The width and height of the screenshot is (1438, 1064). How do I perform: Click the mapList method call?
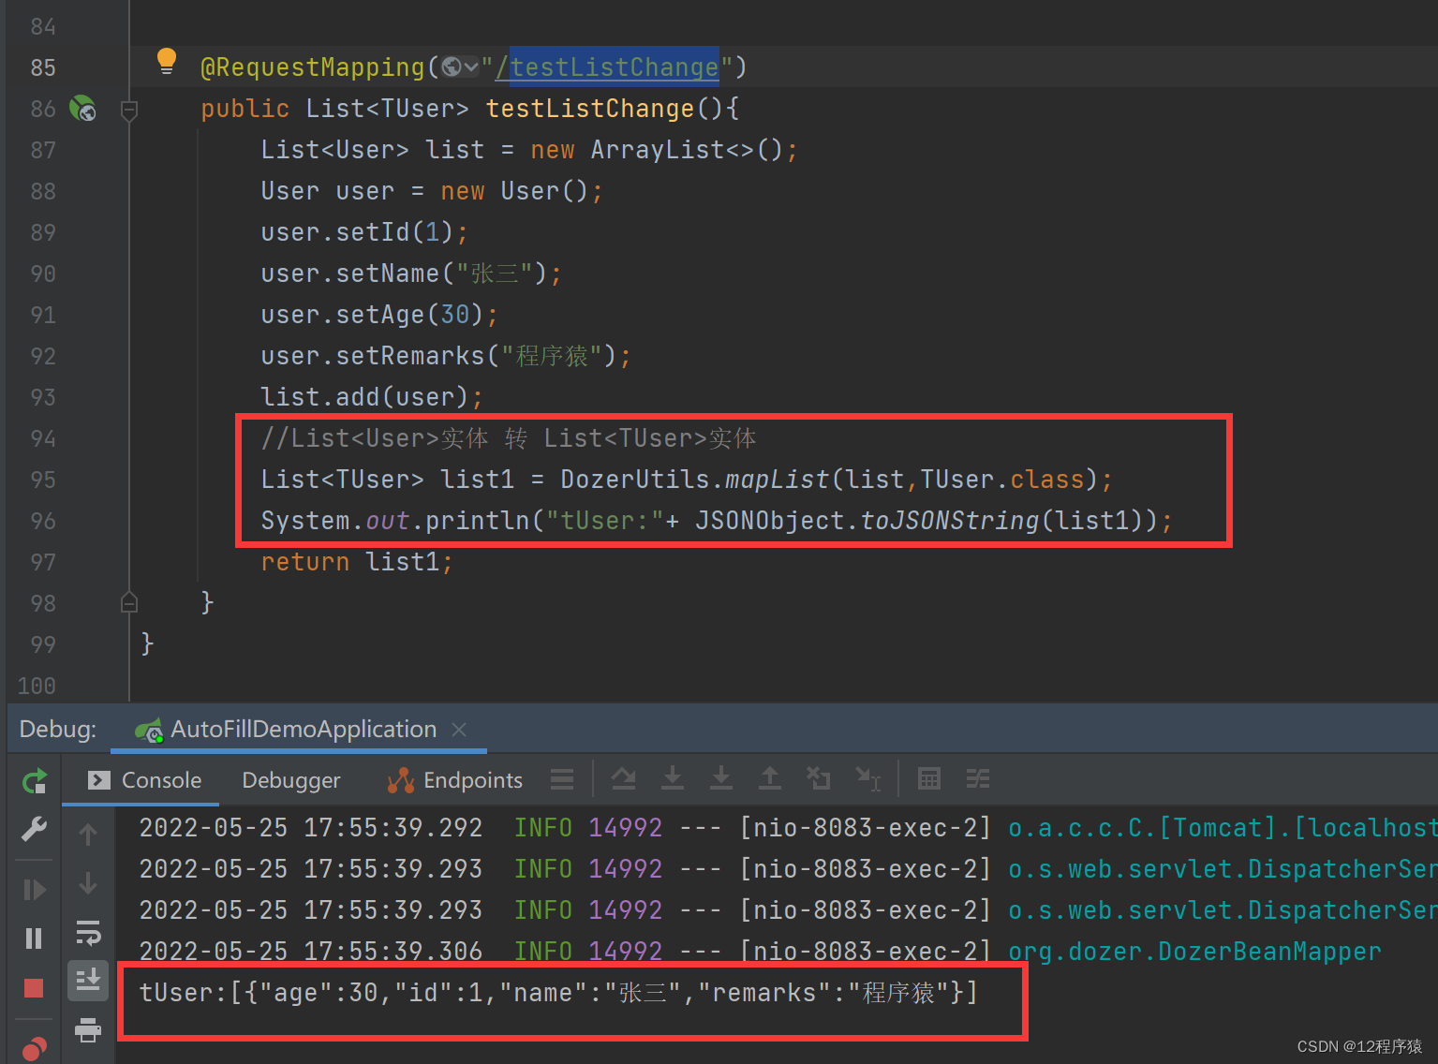coord(778,480)
